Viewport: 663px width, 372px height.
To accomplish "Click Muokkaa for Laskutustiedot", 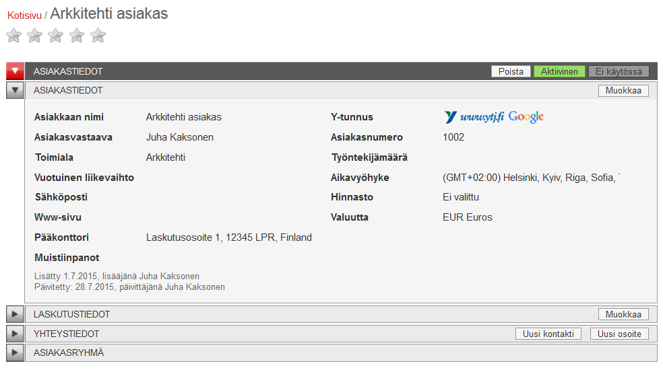I will click(x=623, y=314).
